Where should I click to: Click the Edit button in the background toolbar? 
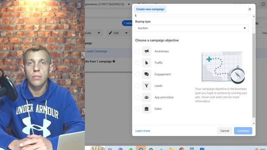pos(113,33)
